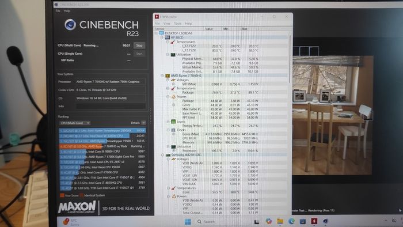
Task: Open File Explorer from the taskbar
Action: coord(280,221)
